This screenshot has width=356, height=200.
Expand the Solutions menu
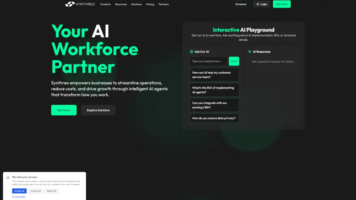[136, 4]
